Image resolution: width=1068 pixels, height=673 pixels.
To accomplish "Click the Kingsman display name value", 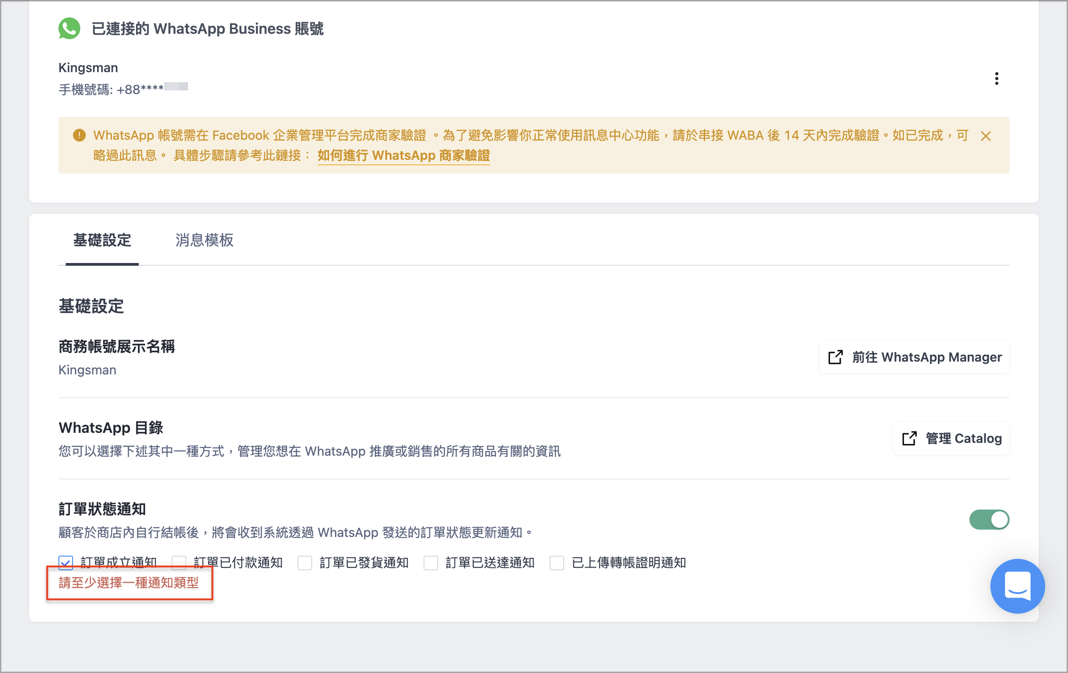I will click(87, 370).
